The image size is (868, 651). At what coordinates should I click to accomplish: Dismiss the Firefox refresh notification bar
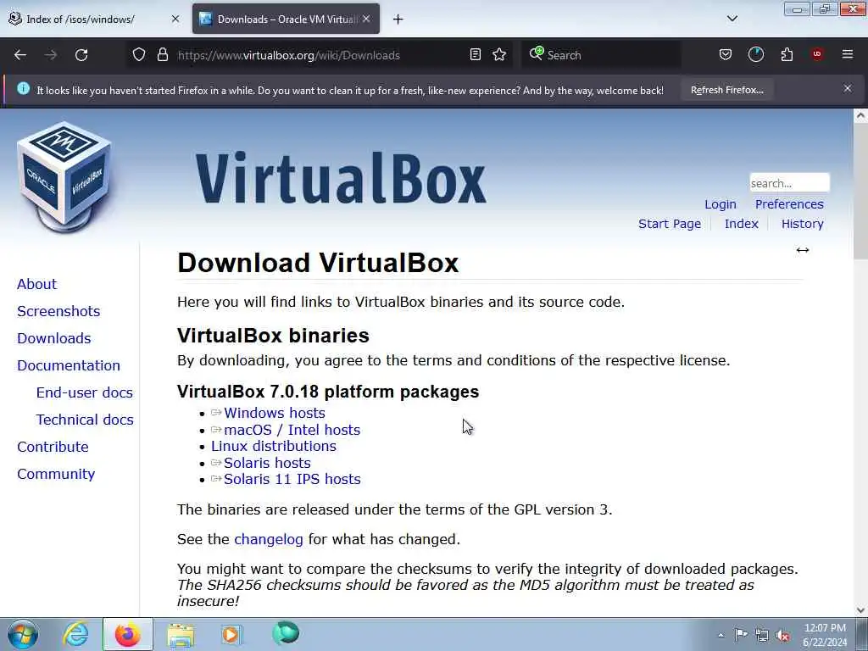[848, 88]
